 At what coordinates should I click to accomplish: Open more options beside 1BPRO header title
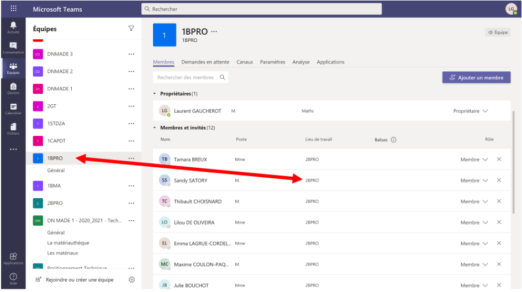pyautogui.click(x=214, y=31)
